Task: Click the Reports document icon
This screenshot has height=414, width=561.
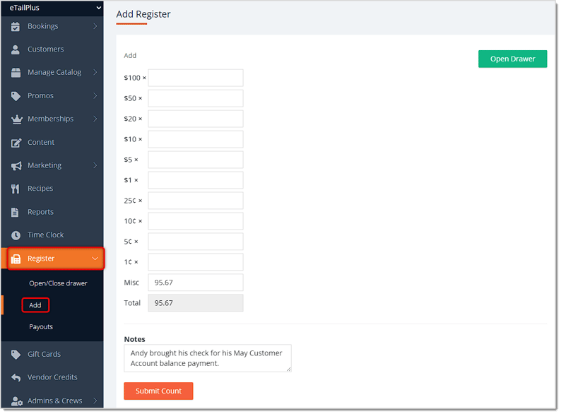Action: pyautogui.click(x=15, y=212)
